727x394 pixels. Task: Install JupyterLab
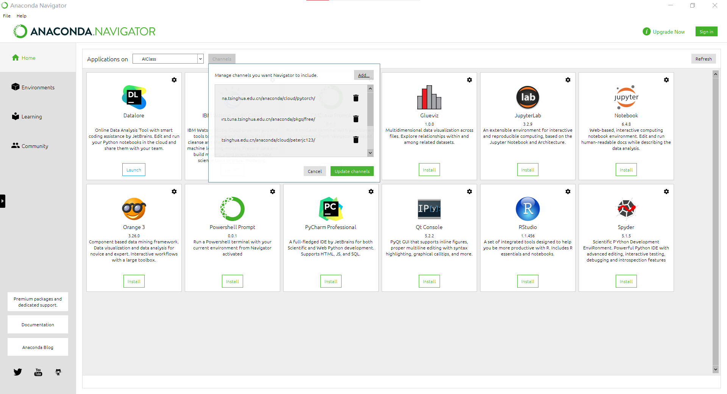pyautogui.click(x=528, y=170)
